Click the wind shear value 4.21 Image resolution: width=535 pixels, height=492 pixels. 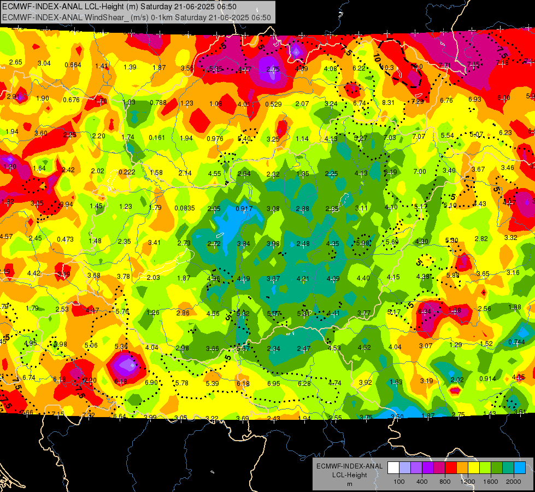[303, 279]
